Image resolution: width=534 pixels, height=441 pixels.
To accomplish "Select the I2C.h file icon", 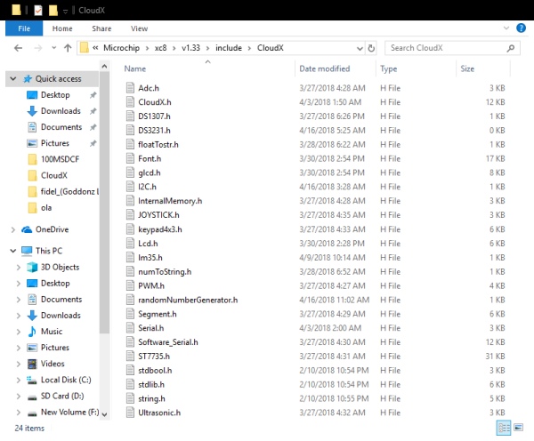I will [130, 187].
